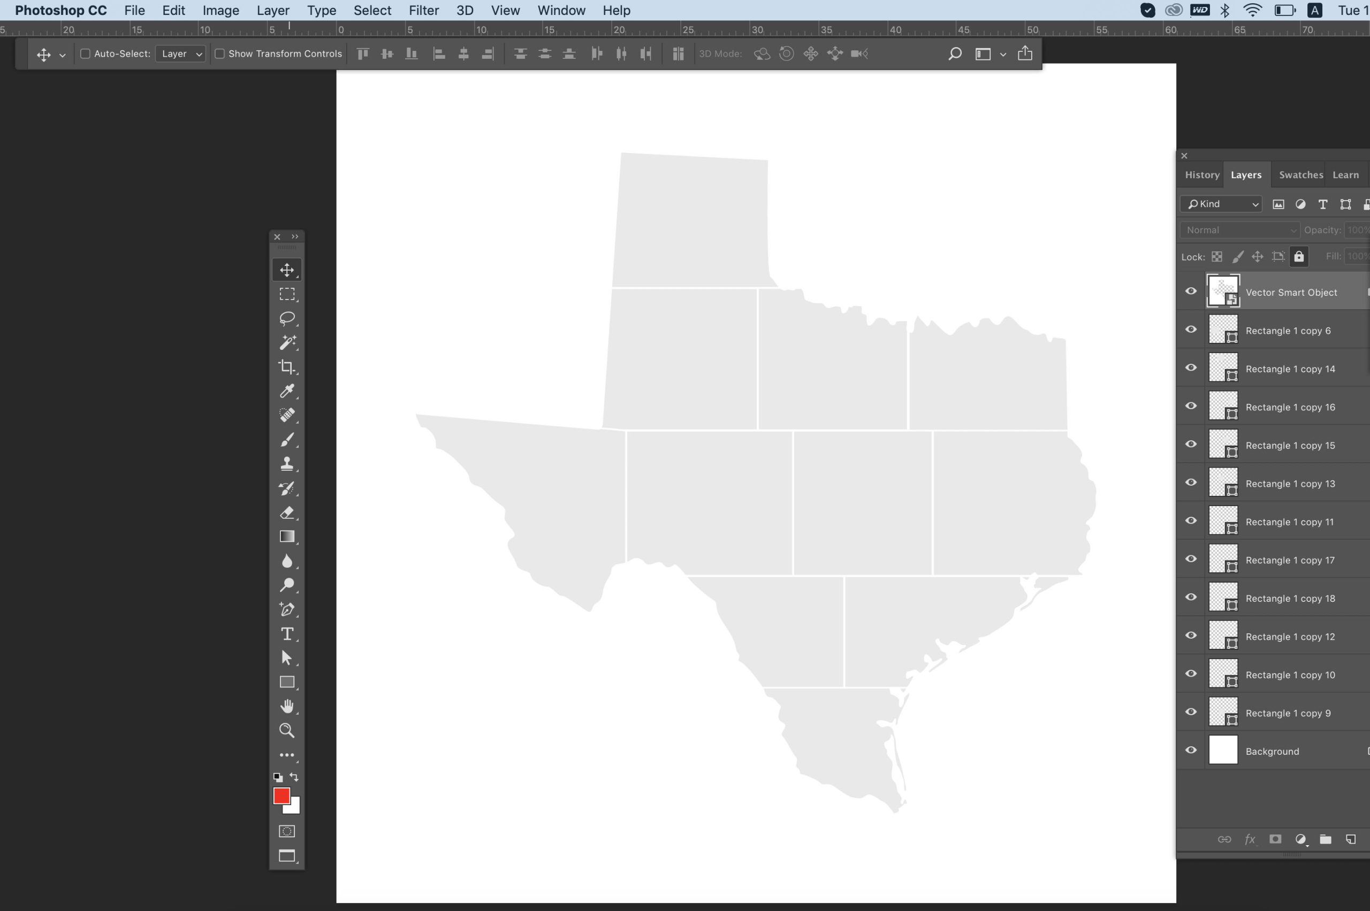The width and height of the screenshot is (1370, 911).
Task: Enable the Auto-Select checkbox
Action: (x=85, y=53)
